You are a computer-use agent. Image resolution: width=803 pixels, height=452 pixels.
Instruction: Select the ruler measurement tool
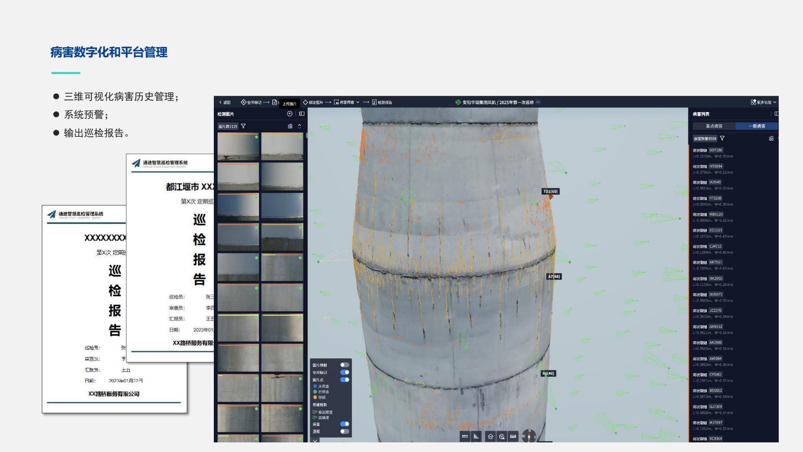pos(465,437)
